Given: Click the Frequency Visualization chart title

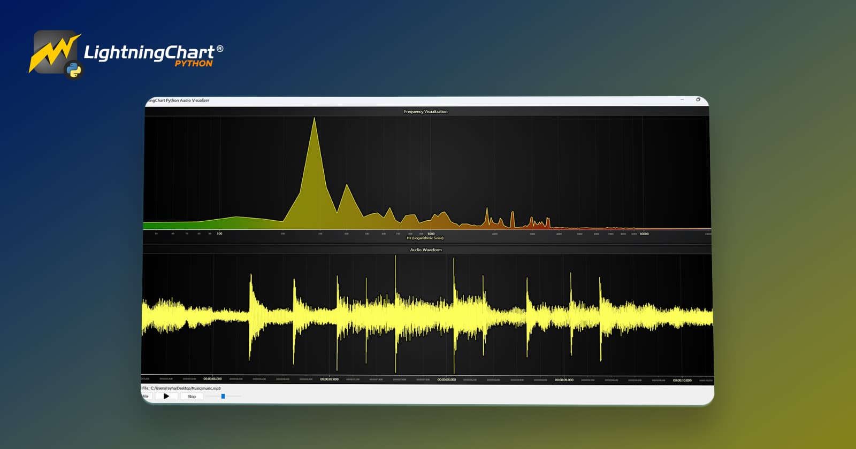Looking at the screenshot, I should click(x=426, y=111).
